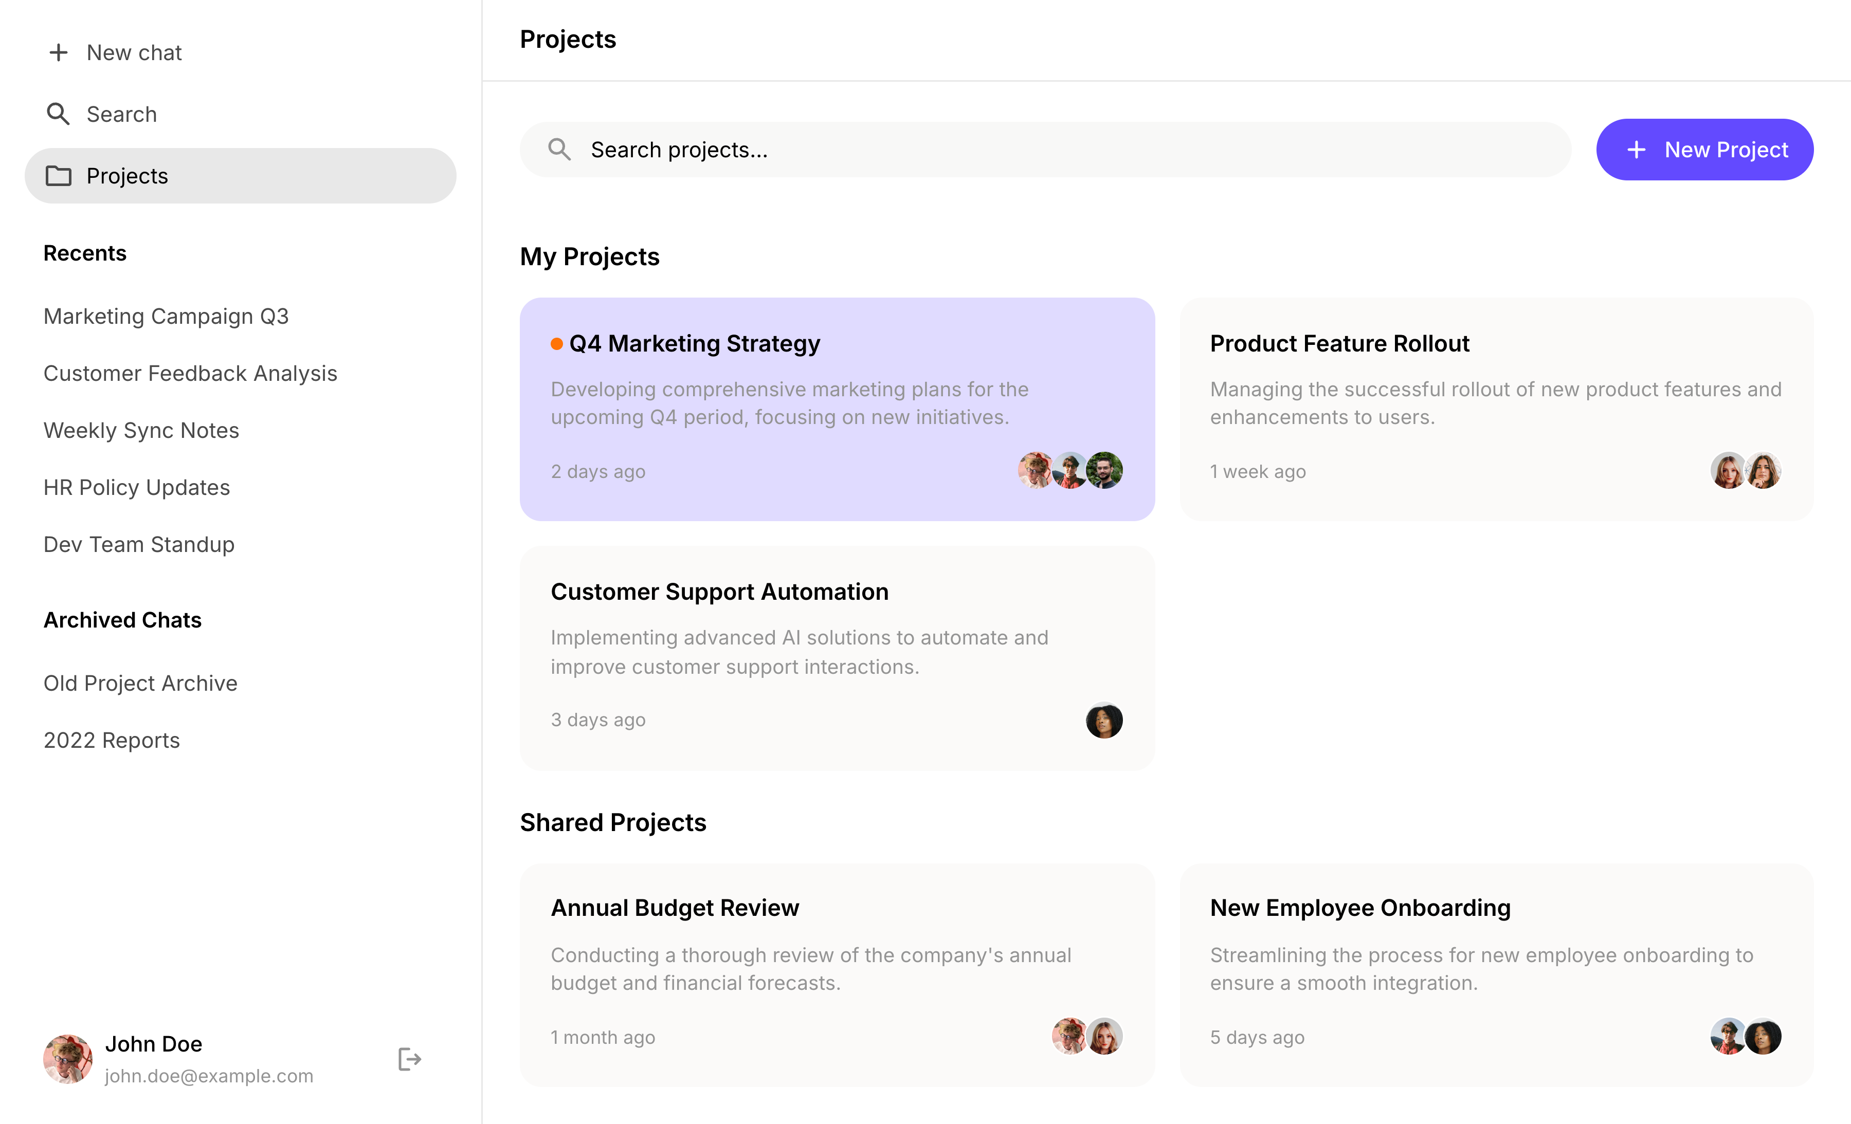This screenshot has width=1851, height=1124.
Task: Click the avatar on Customer Support Automation card
Action: click(x=1103, y=720)
